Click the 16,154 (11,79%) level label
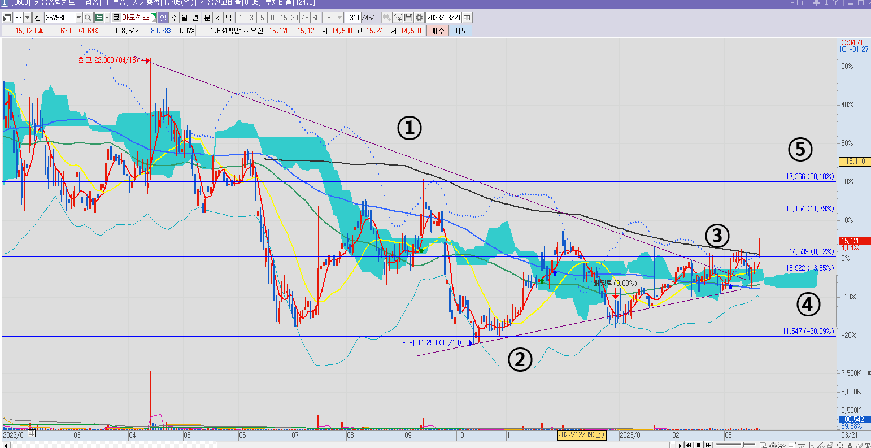This screenshot has width=871, height=448. point(809,208)
